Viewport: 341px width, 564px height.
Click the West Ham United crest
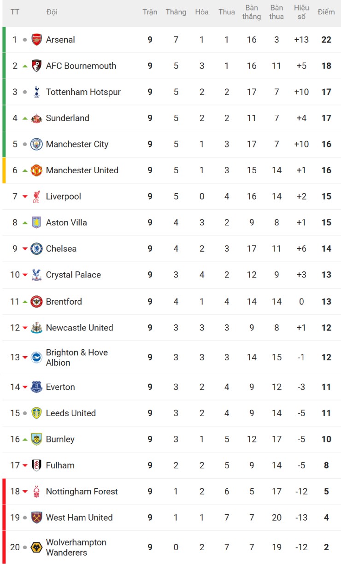click(36, 517)
